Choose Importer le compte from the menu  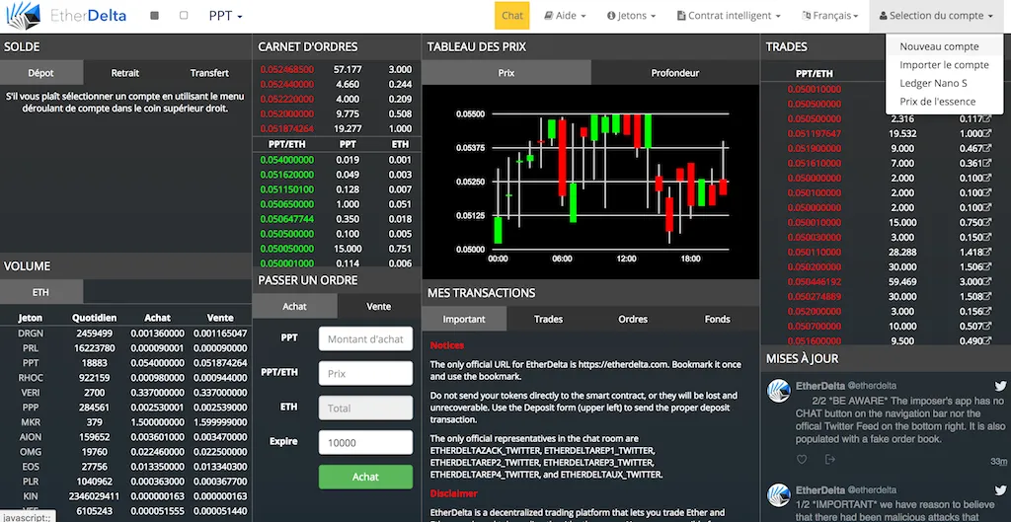point(944,64)
